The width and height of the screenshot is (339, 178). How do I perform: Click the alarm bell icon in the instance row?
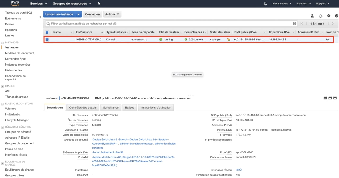pyautogui.click(x=229, y=39)
